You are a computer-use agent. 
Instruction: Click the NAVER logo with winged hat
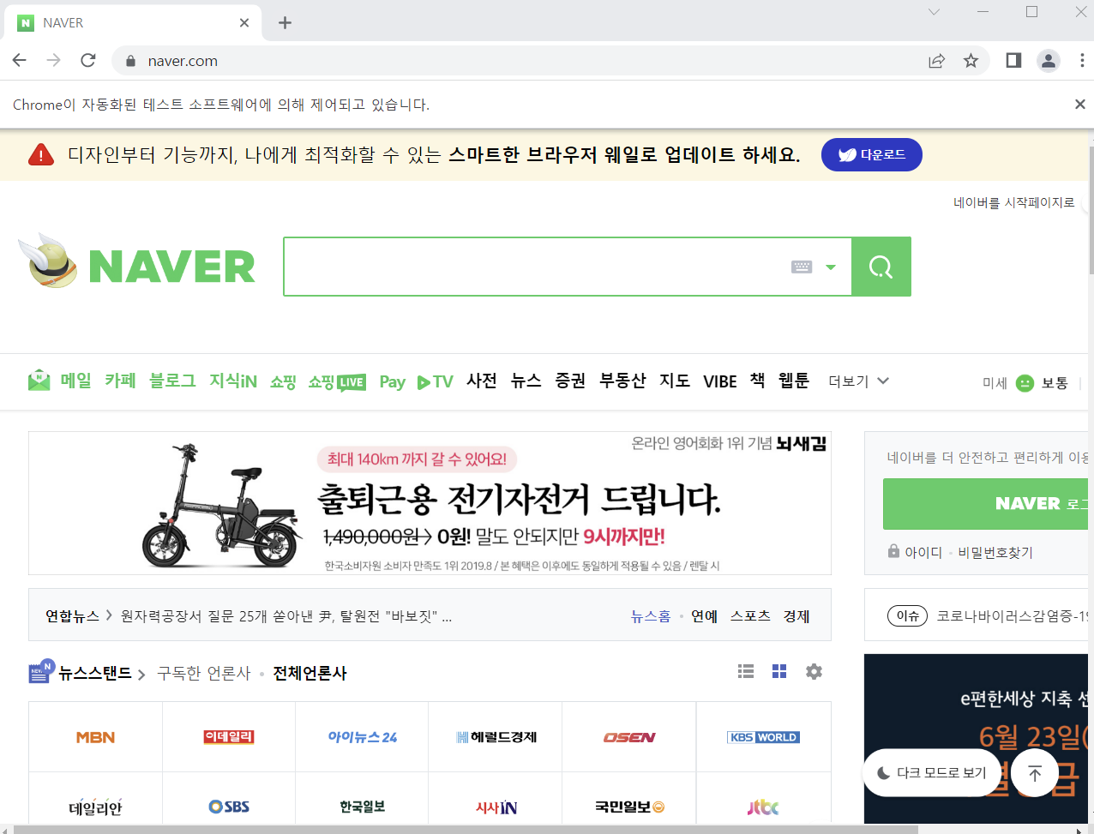[137, 261]
